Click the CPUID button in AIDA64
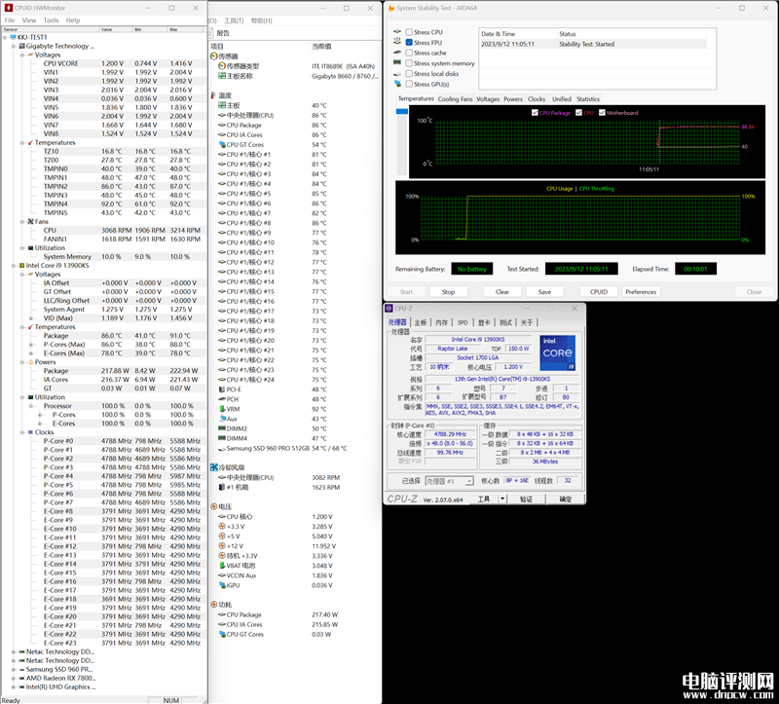Screen dimensions: 779x704 [599, 292]
